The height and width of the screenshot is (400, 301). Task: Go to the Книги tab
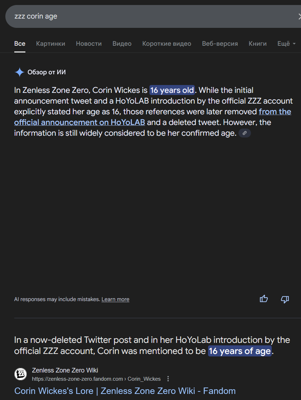pyautogui.click(x=258, y=44)
